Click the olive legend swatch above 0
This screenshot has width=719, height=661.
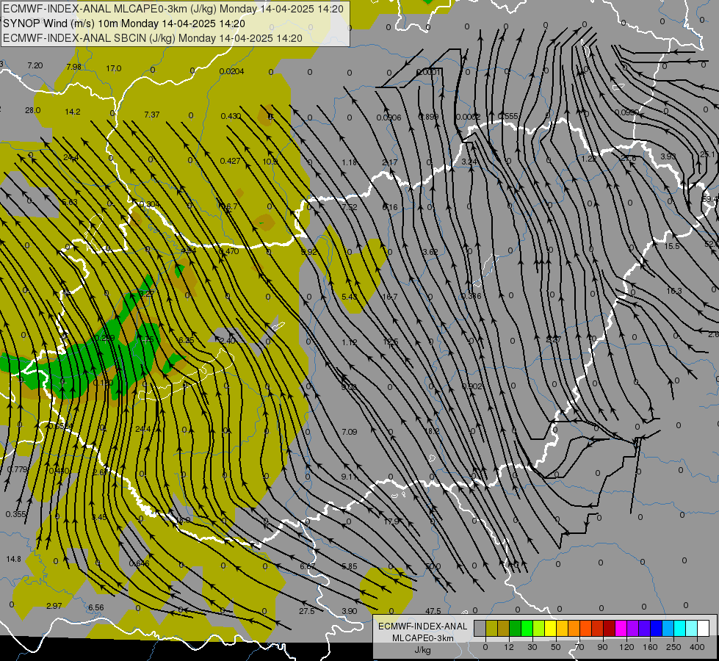491,629
